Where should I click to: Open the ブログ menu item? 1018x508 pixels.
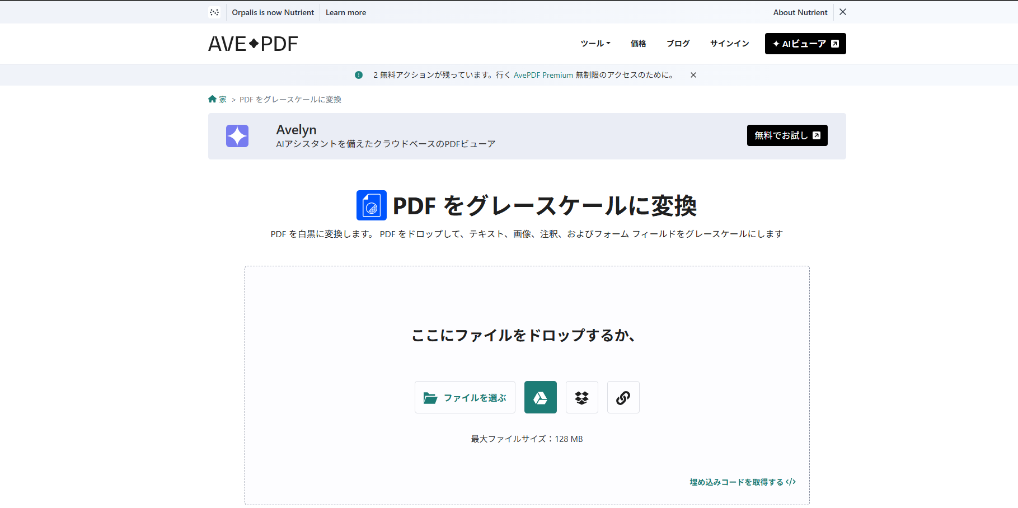678,43
